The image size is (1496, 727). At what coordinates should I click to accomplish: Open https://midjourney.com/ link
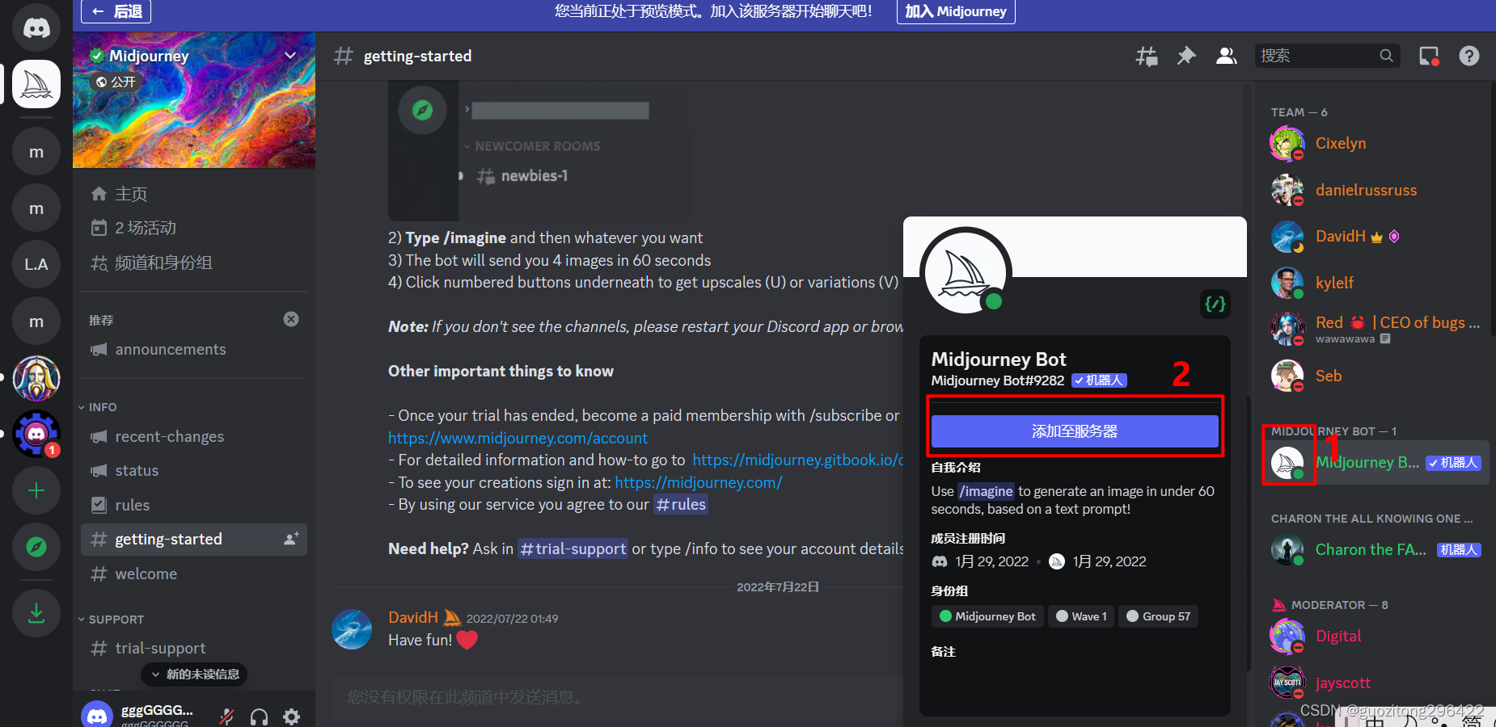699,482
